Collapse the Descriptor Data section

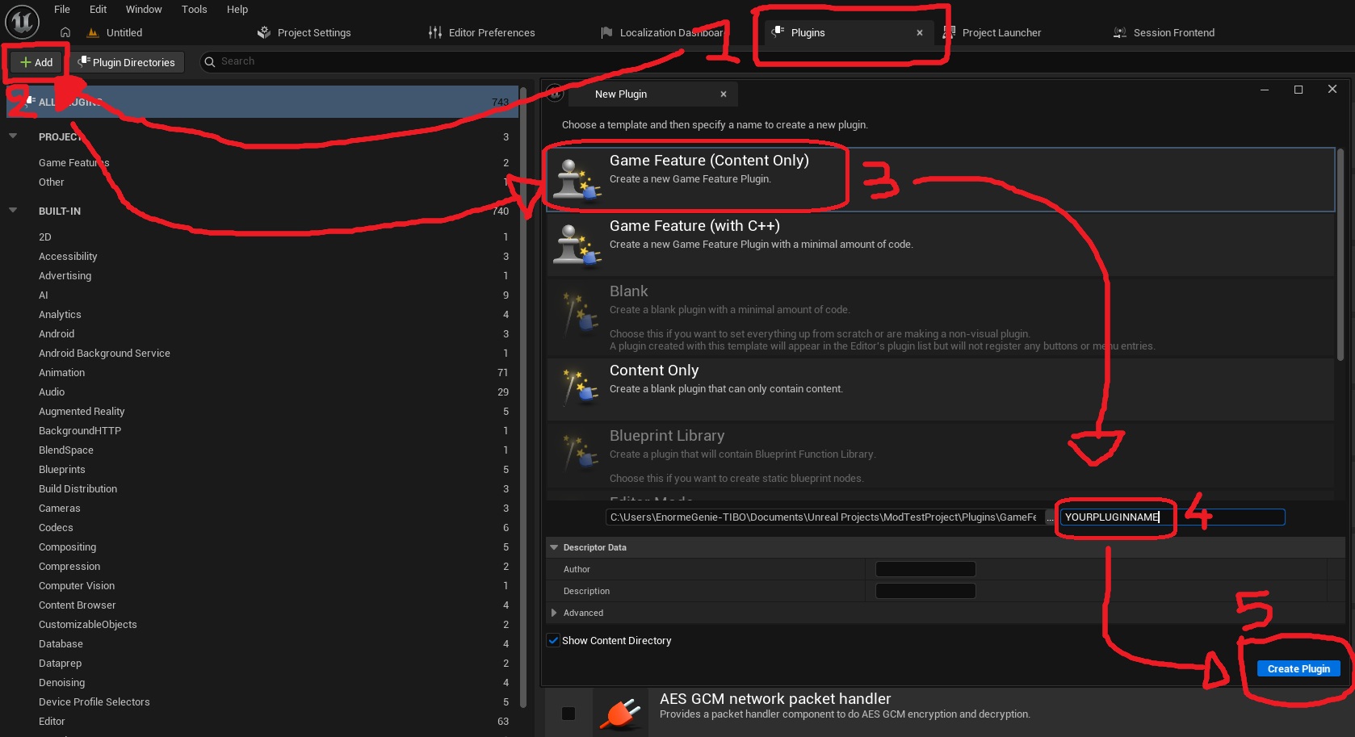pos(554,547)
